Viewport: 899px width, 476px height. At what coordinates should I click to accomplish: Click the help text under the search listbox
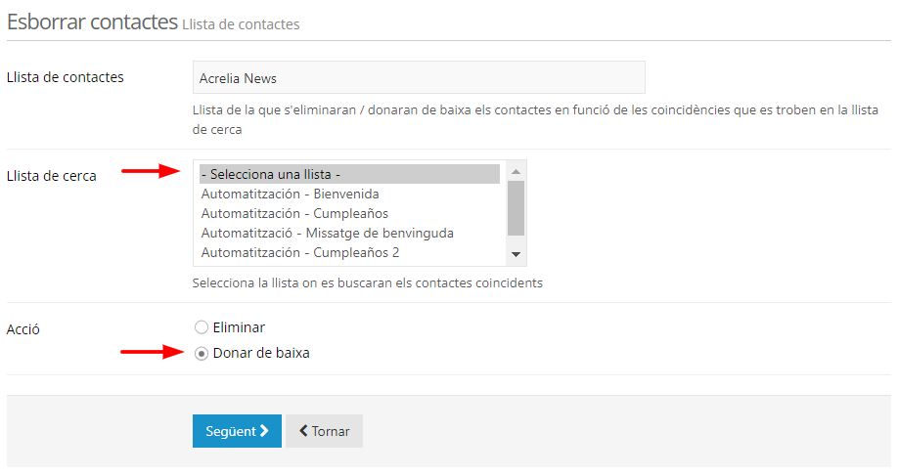point(367,283)
